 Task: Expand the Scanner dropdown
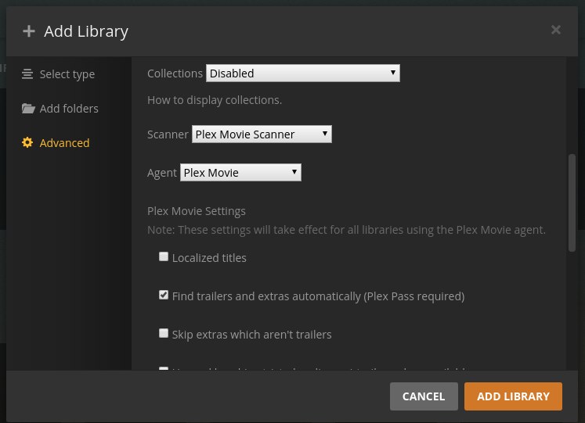click(262, 134)
